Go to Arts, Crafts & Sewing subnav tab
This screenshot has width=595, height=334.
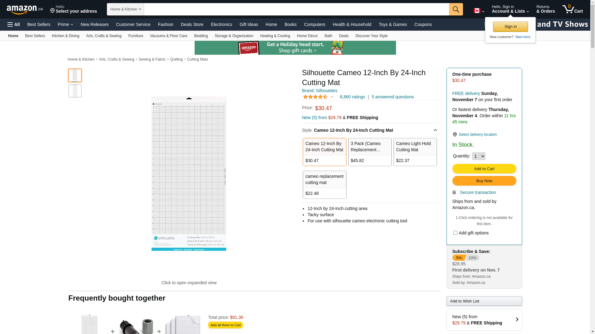point(104,36)
